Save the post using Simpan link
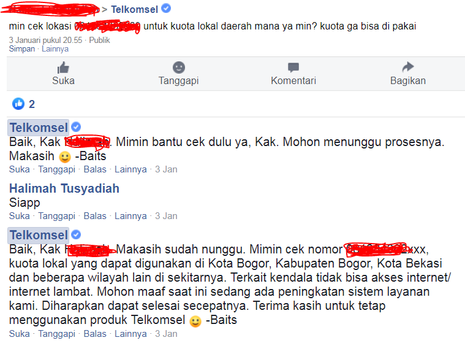 [x=22, y=48]
